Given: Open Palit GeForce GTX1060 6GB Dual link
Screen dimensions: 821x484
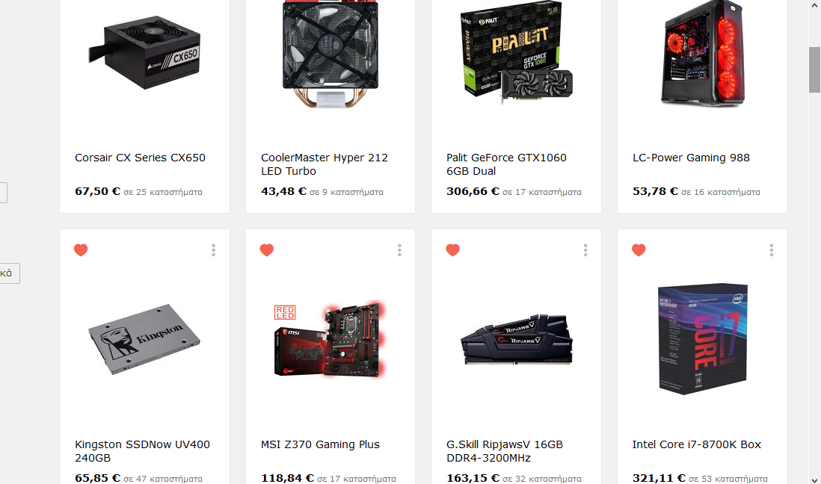Looking at the screenshot, I should tap(506, 164).
